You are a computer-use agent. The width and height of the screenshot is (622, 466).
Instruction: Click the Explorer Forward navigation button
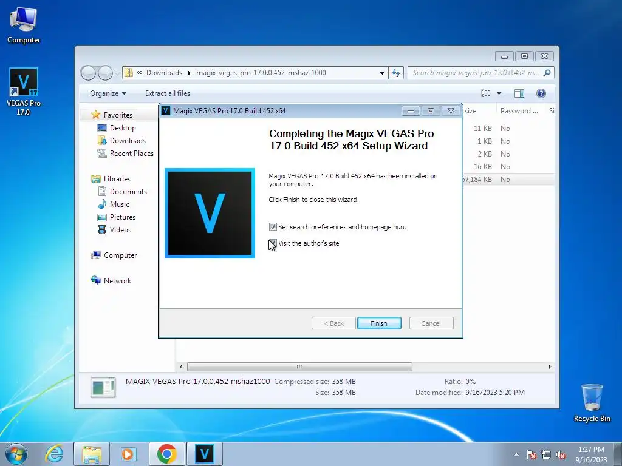point(105,73)
